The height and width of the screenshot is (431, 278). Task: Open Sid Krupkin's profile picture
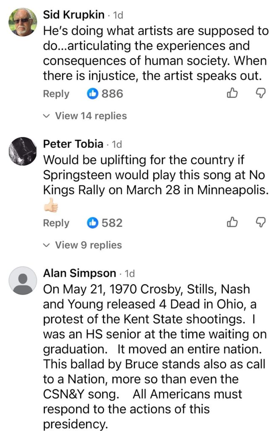23,22
